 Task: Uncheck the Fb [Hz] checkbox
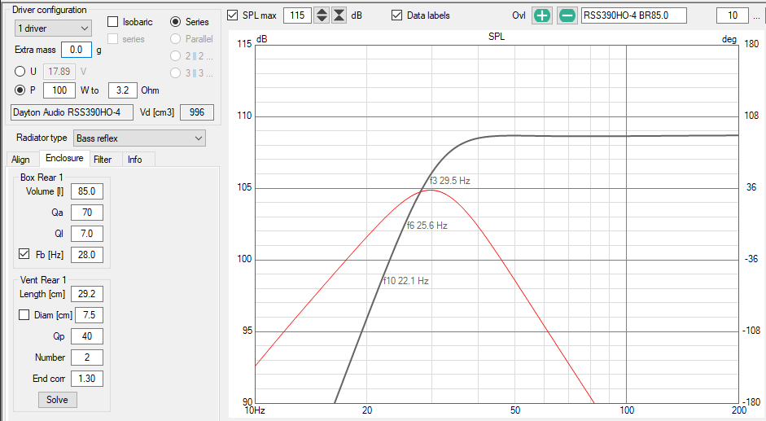(24, 254)
